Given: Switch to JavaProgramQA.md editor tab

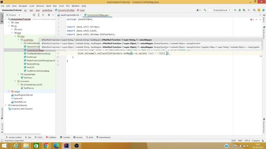Looking at the screenshot, I should [x=69, y=15].
